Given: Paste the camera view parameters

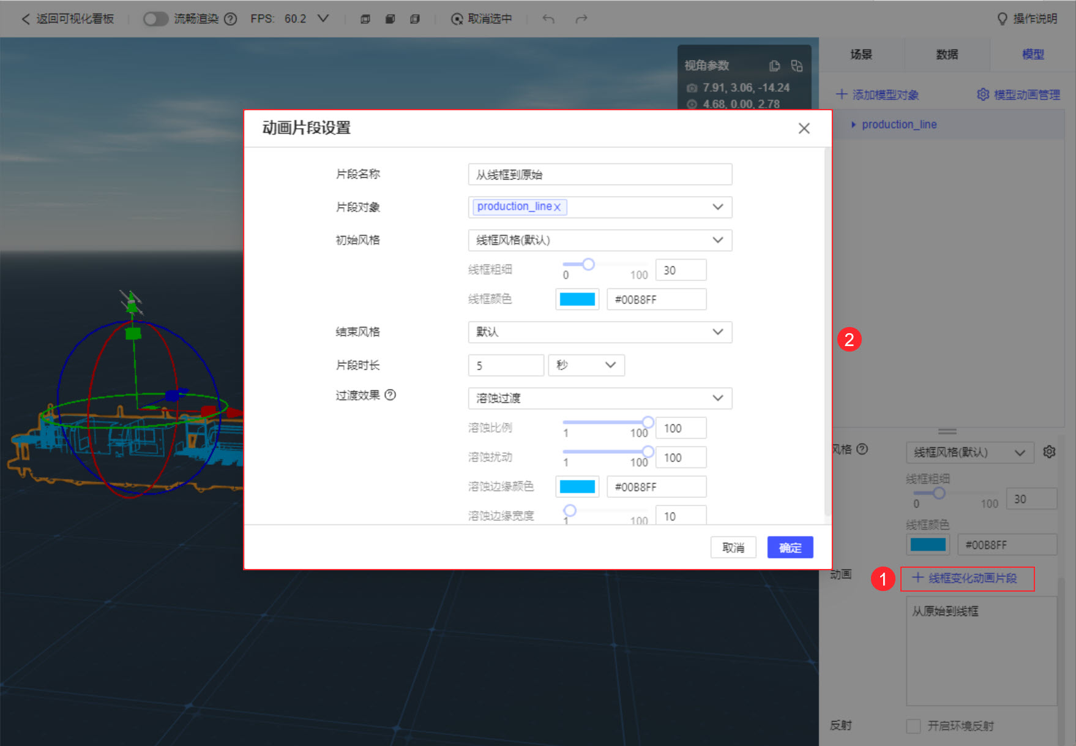Looking at the screenshot, I should (x=796, y=66).
